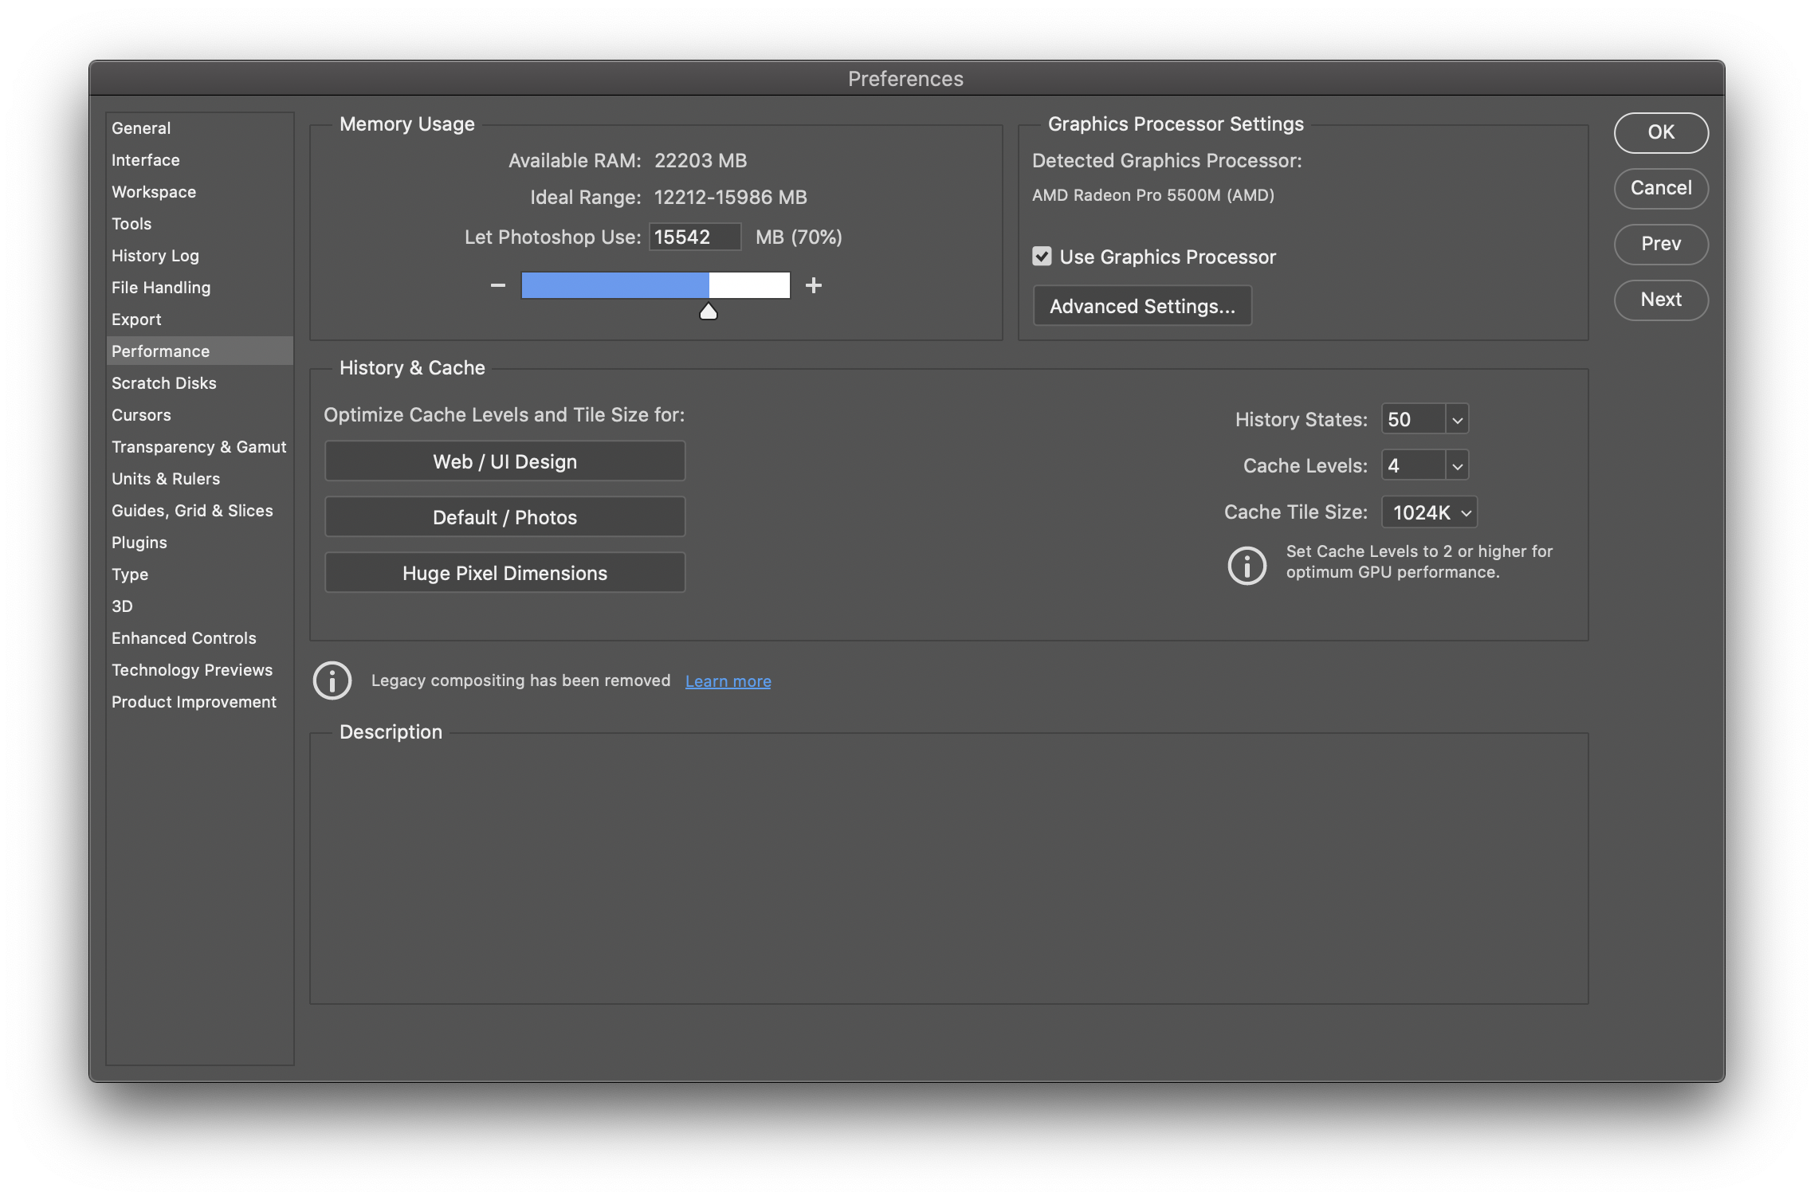The height and width of the screenshot is (1200, 1814).
Task: Open the Technology Previews category
Action: pos(192,670)
